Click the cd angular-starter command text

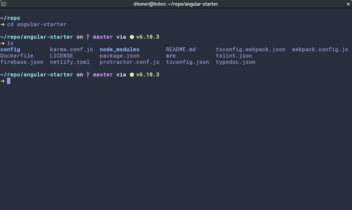point(36,24)
